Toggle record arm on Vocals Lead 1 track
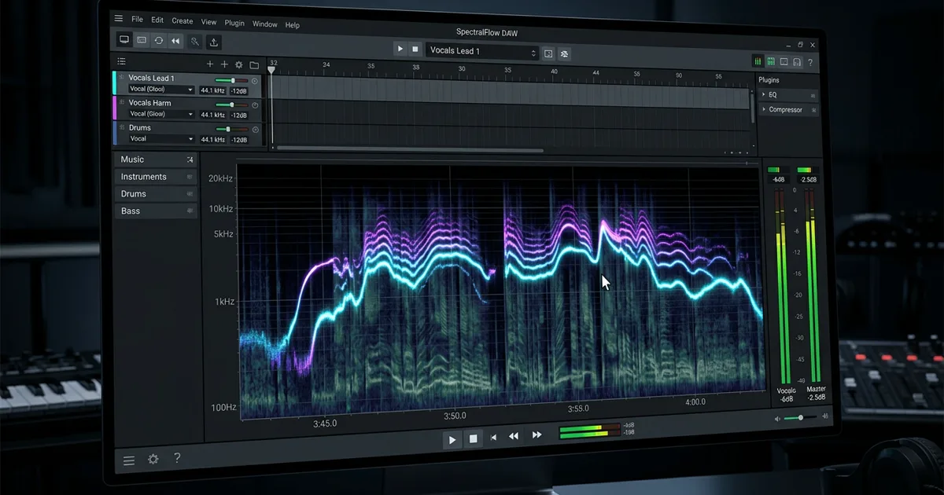This screenshot has height=495, width=944. coord(254,80)
